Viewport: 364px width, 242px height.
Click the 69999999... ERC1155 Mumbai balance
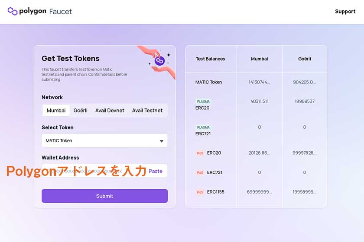click(x=259, y=192)
